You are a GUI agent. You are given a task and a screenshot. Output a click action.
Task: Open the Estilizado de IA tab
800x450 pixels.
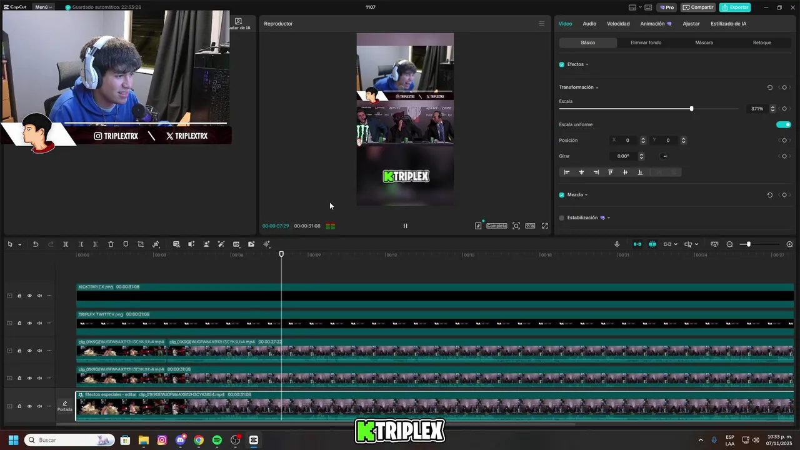point(728,24)
